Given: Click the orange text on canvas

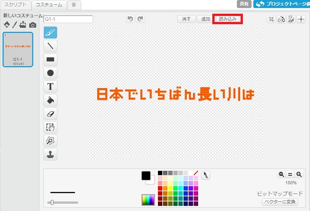Looking at the screenshot, I should point(176,95).
